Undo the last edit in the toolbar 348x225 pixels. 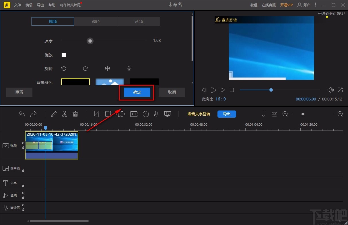(22, 114)
